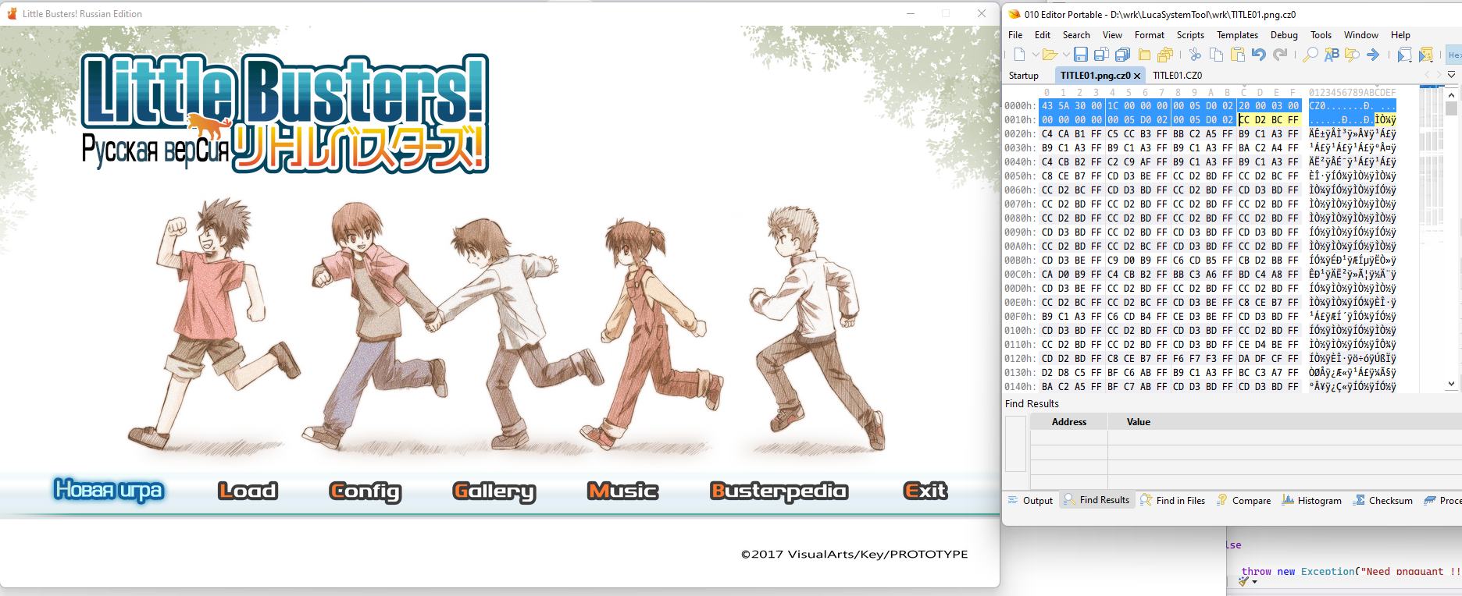
Task: Click the Close file folder icon
Action: [1144, 55]
